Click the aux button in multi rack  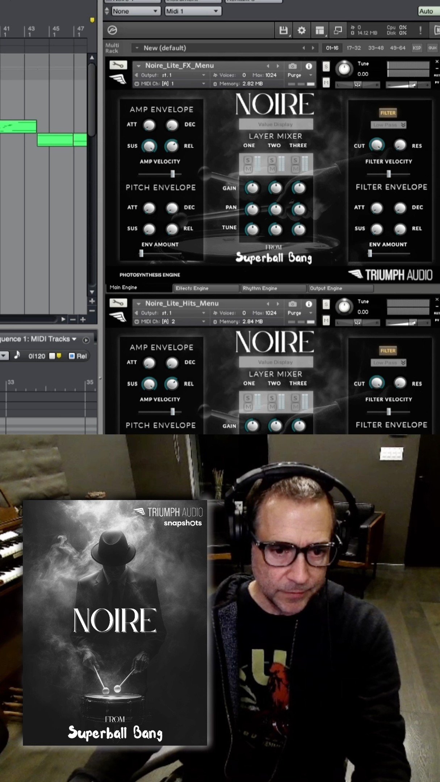[432, 48]
